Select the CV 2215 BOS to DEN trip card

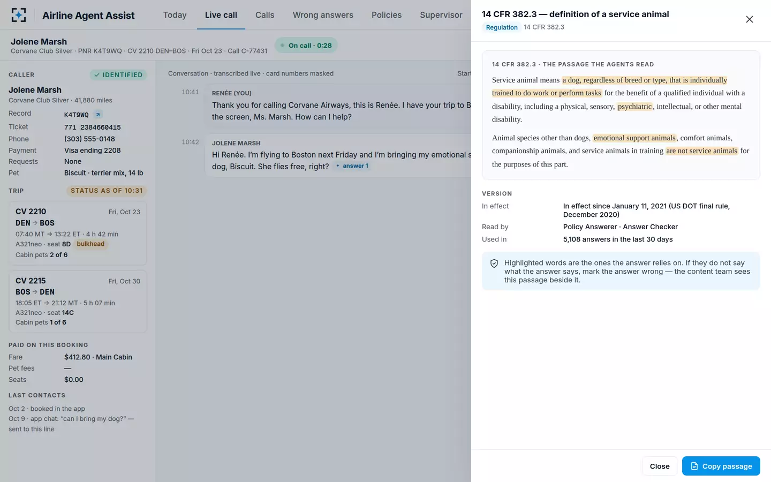tap(78, 302)
